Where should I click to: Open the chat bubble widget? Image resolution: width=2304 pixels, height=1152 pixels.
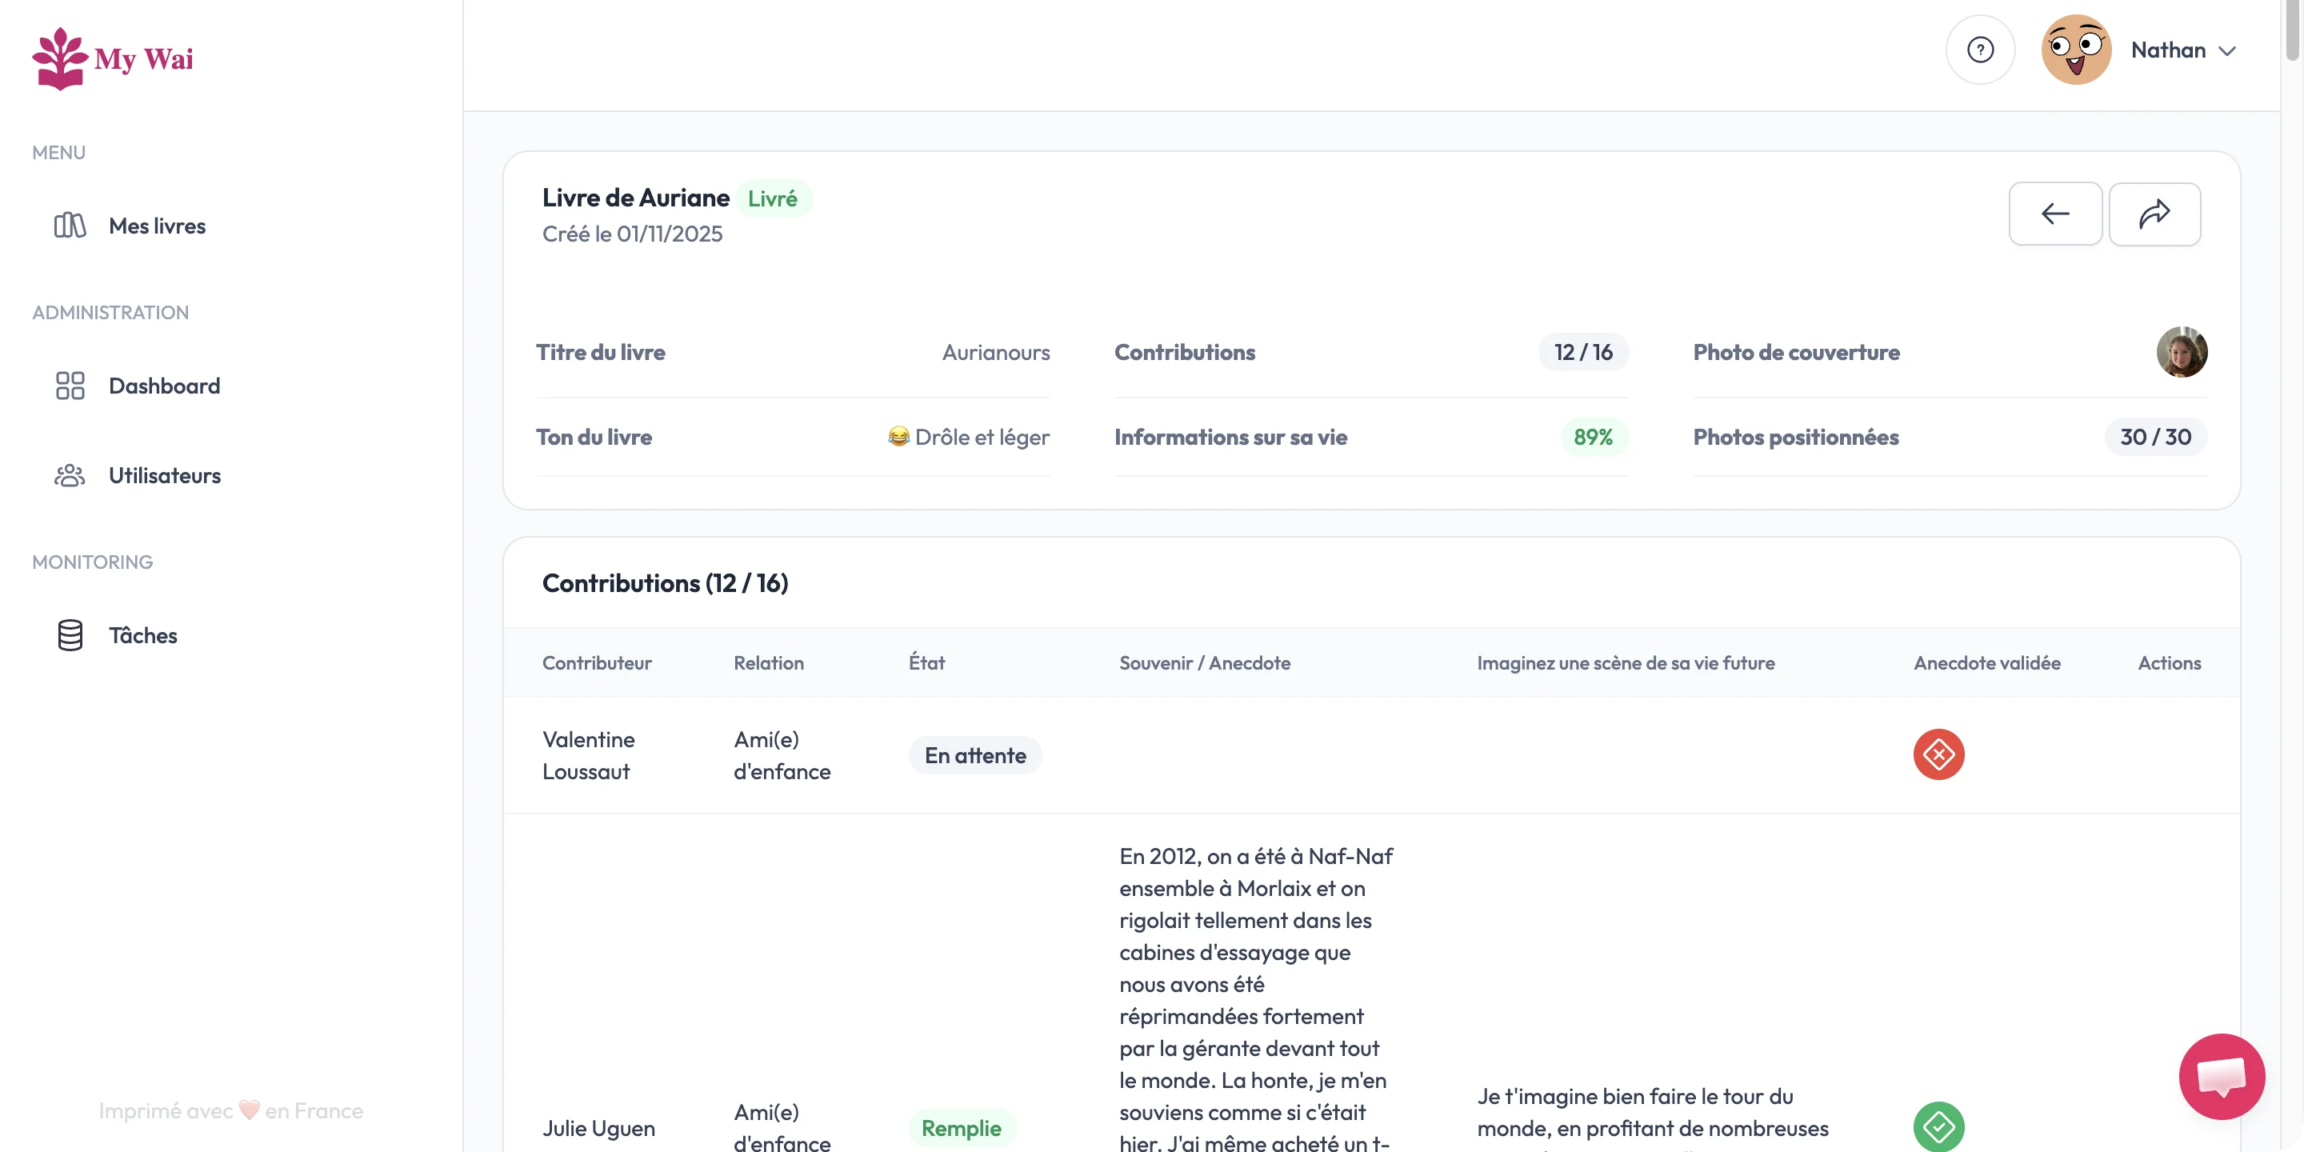[x=2221, y=1076]
